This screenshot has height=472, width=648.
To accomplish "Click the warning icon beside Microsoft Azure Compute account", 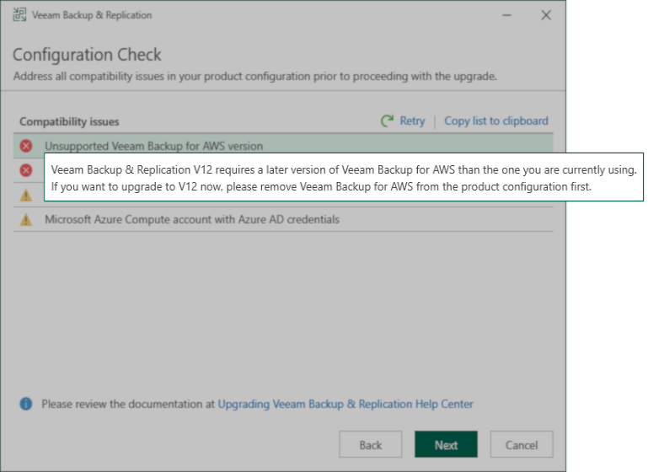I will tap(26, 219).
